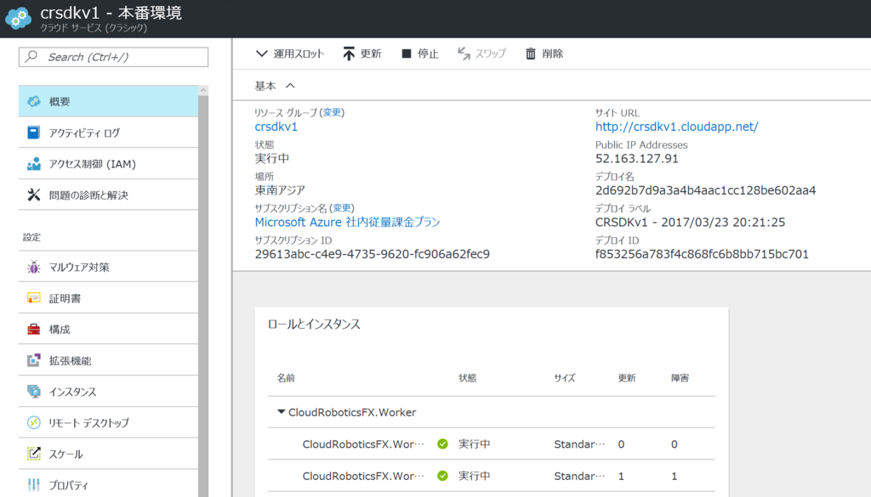Click deploy ID f853256a783f4c868fc6b8bb715bc701
The image size is (871, 497).
[702, 254]
